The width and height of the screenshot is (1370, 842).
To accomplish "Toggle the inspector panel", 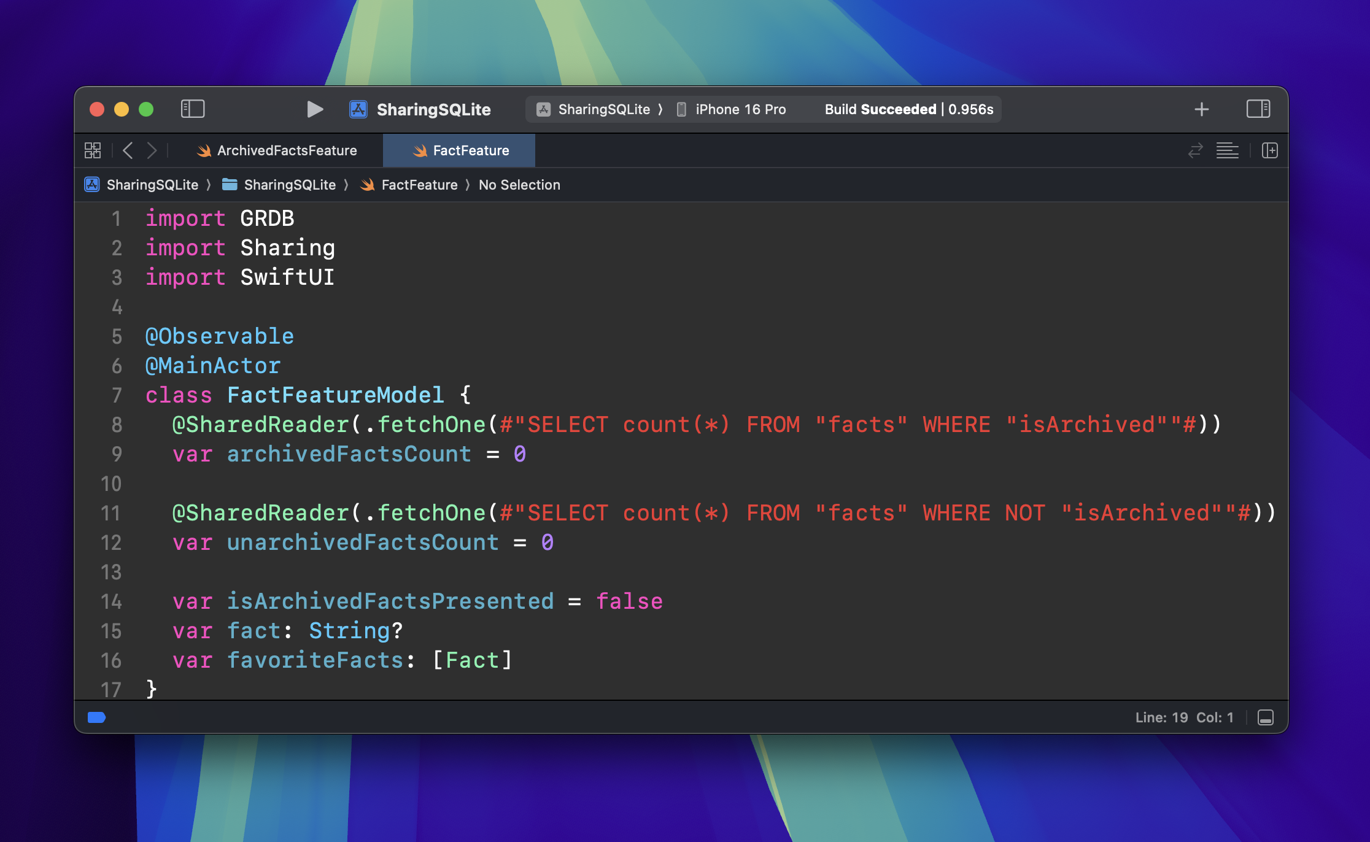I will pos(1258,109).
